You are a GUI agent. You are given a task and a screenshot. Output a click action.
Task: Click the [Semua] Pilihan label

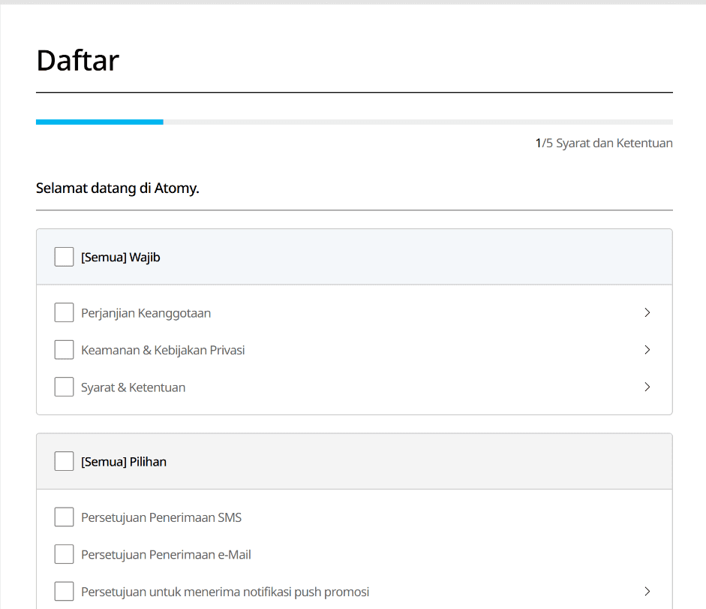pos(124,462)
